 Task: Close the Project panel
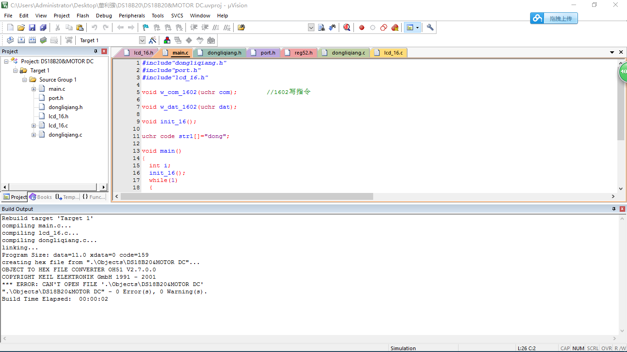pyautogui.click(x=104, y=51)
